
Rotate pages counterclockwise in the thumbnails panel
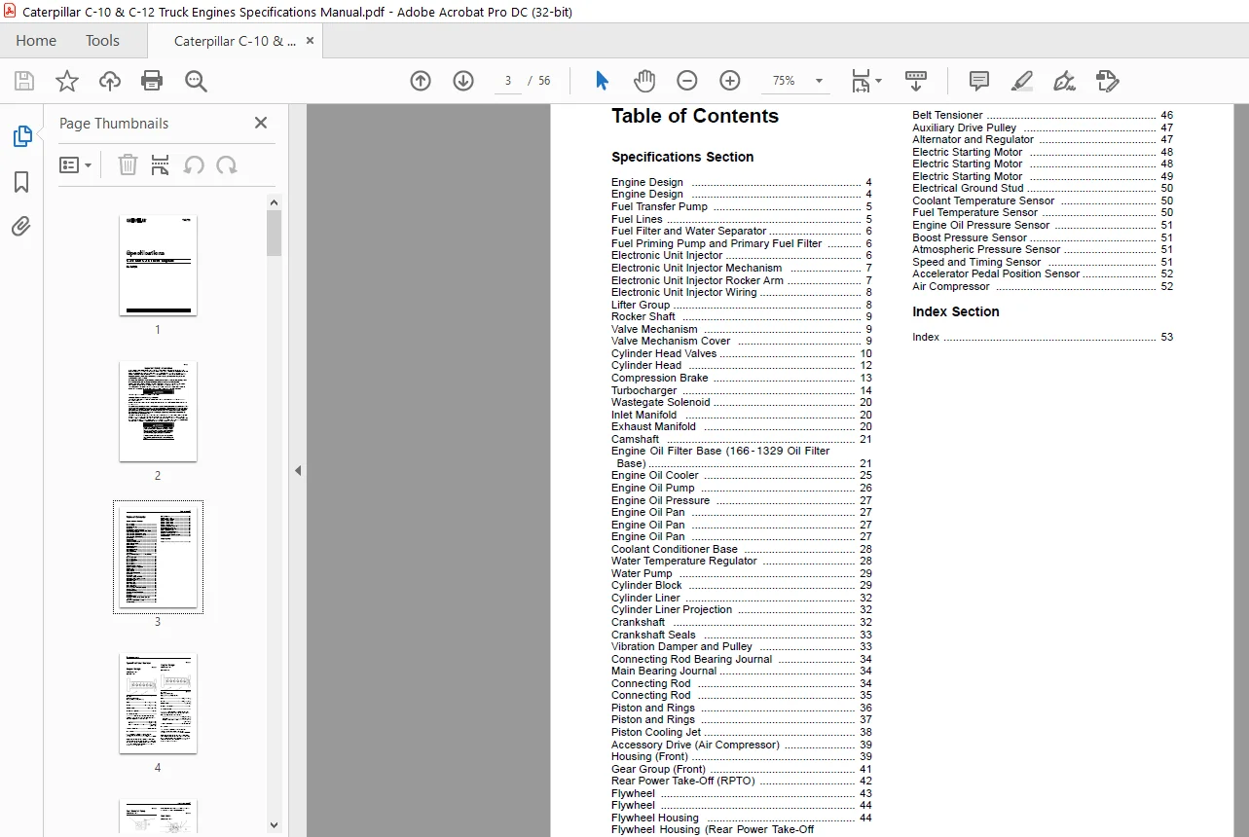pyautogui.click(x=194, y=164)
